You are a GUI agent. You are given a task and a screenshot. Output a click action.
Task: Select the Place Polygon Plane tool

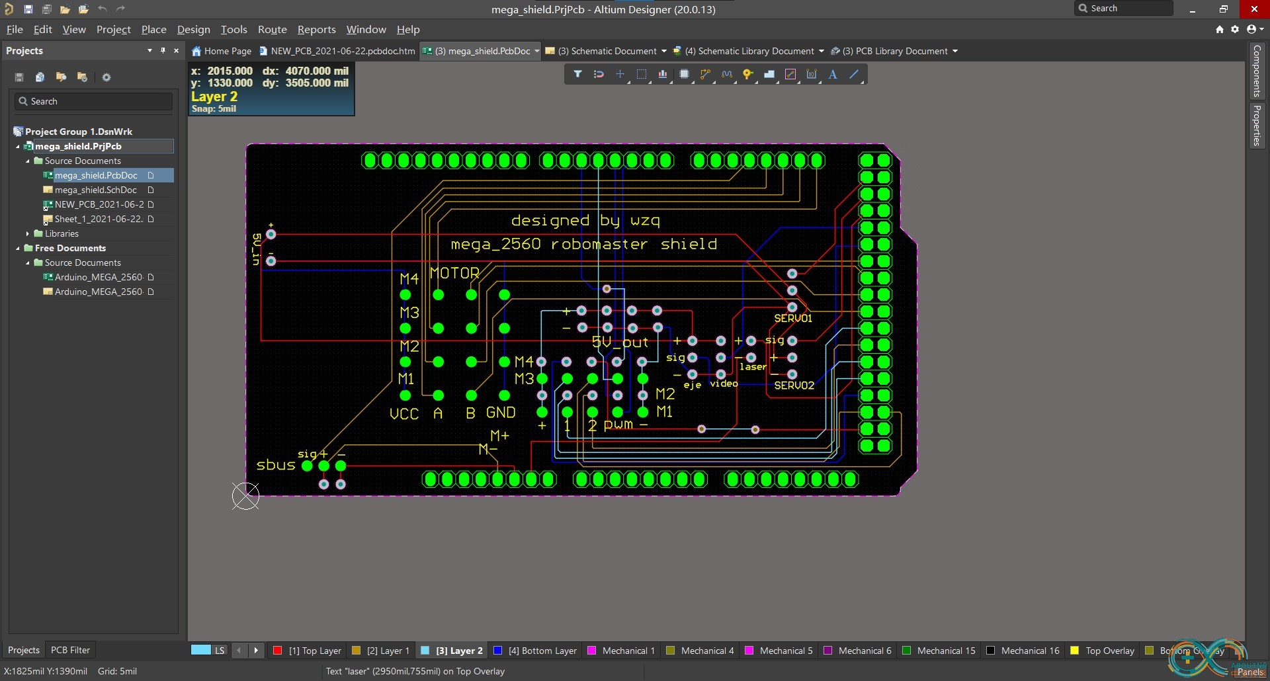[x=769, y=74]
